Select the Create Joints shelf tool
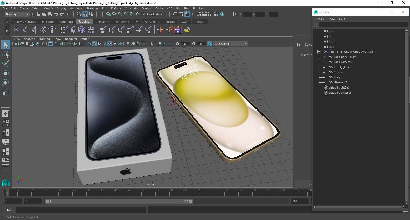 (x=25, y=30)
